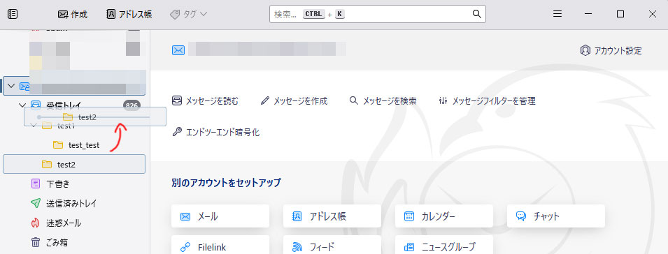Collapse the account row chevron in folder tree
This screenshot has height=254, width=668.
[11, 87]
